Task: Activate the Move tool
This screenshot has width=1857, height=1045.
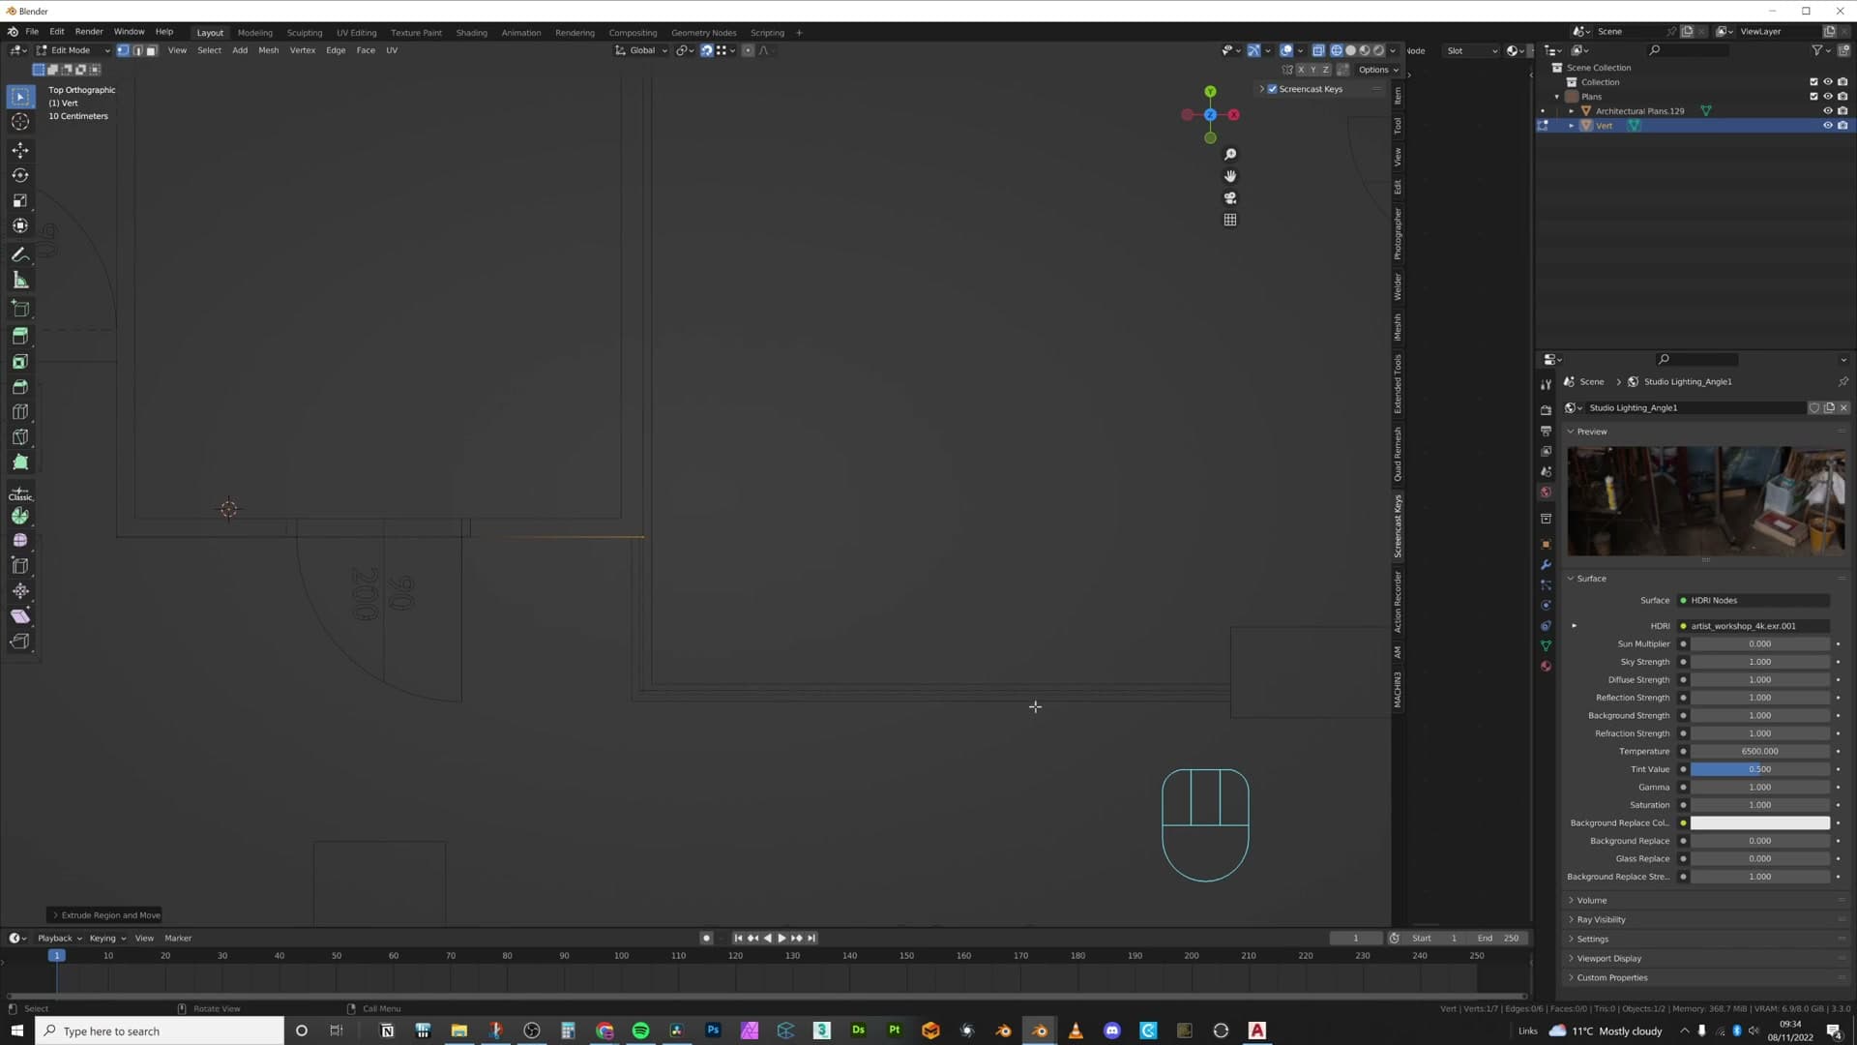Action: [x=20, y=150]
